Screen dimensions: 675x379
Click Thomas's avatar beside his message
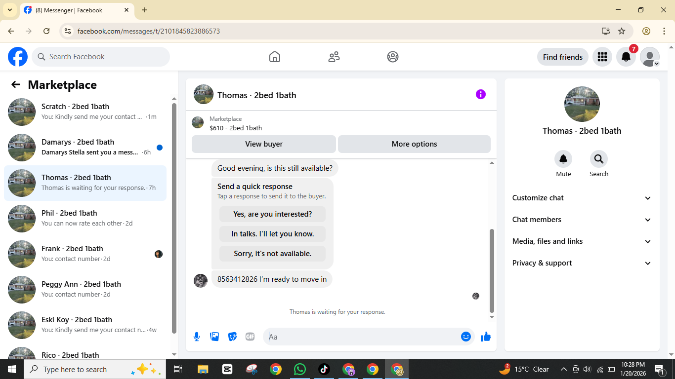pos(201,281)
